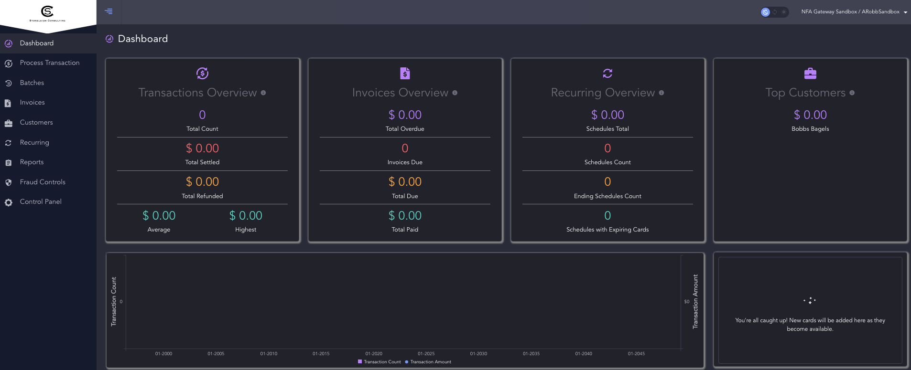
Task: Click the Recurring Overview info icon
Action: [662, 93]
